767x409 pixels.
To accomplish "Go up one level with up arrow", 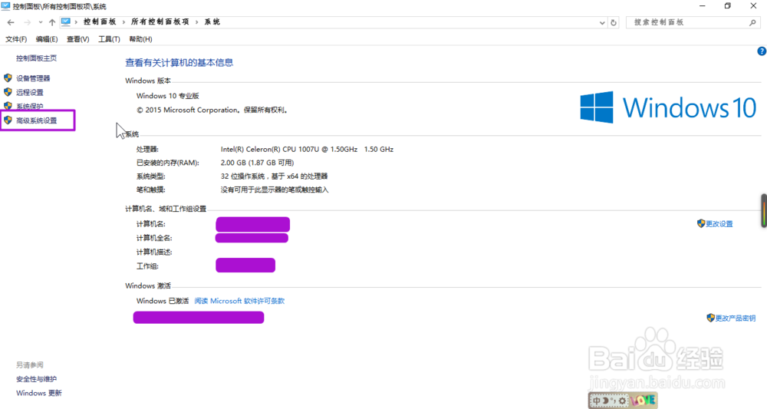I will (x=52, y=22).
